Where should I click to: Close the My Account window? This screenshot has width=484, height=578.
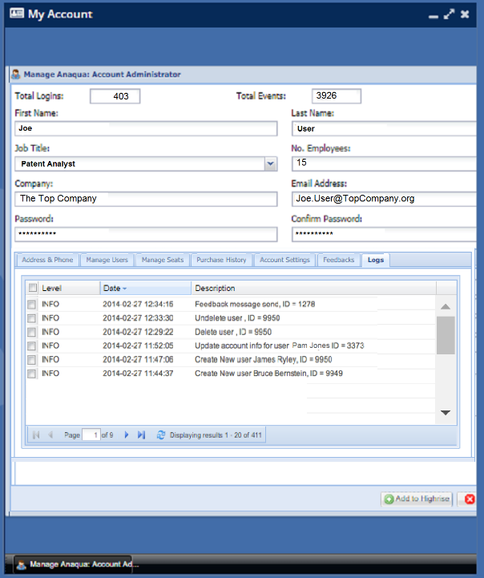pos(465,14)
